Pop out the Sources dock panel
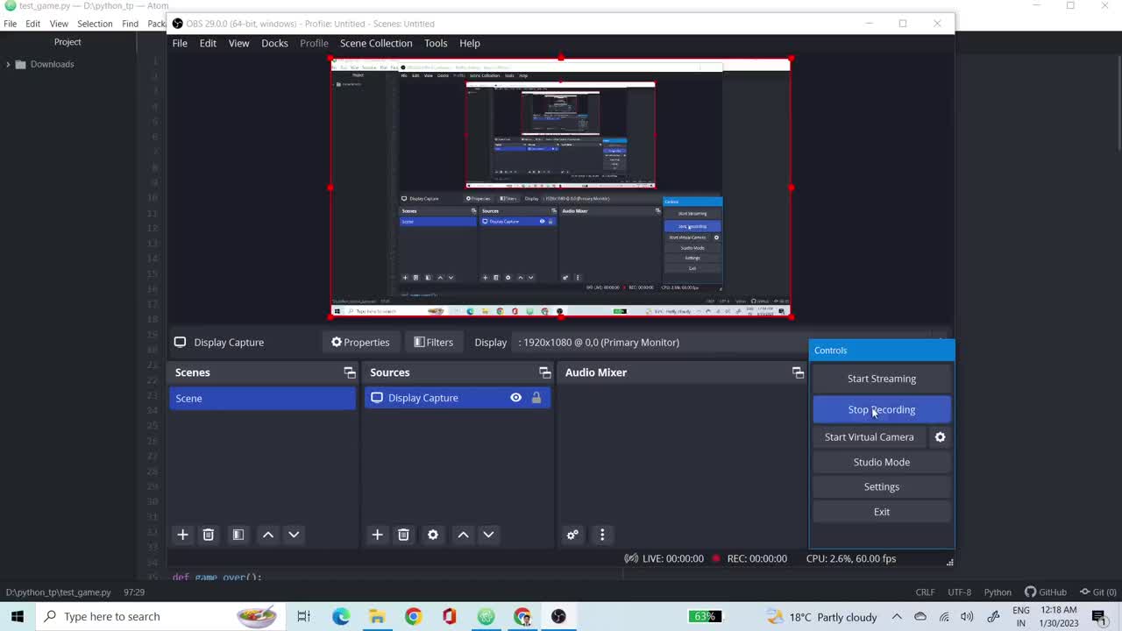1122x631 pixels. tap(544, 372)
